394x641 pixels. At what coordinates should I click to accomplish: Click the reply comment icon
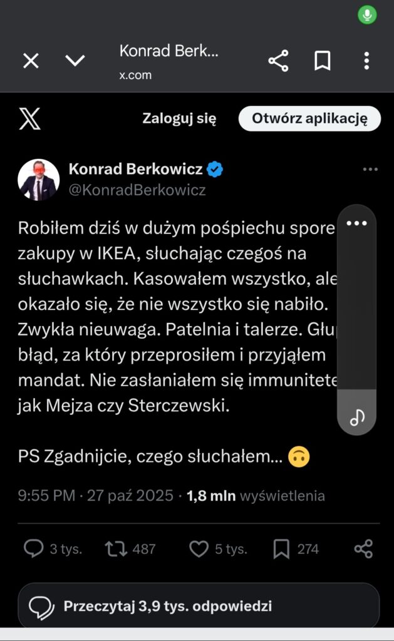(x=33, y=549)
